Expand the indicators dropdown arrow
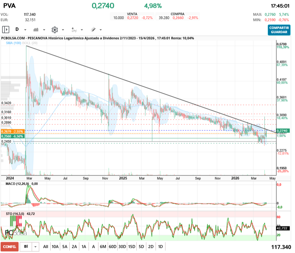This screenshot has width=295, height=253. click(82, 30)
